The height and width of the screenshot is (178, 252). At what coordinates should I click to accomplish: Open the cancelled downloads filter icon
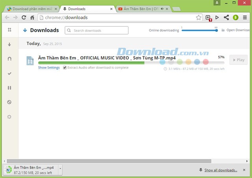coord(9,102)
